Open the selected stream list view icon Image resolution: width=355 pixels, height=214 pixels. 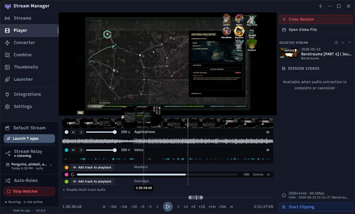click(x=336, y=42)
